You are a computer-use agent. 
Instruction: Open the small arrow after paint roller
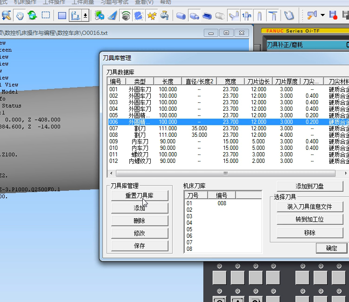coord(322,15)
